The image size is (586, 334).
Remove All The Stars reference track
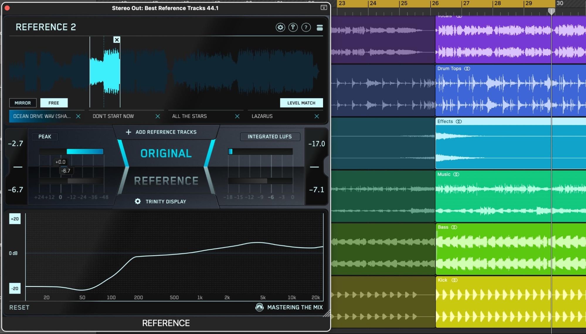(237, 116)
